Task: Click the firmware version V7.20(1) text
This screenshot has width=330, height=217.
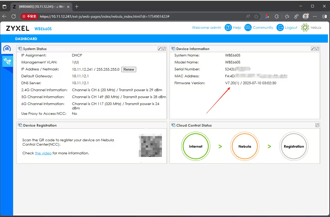Action: 232,83
